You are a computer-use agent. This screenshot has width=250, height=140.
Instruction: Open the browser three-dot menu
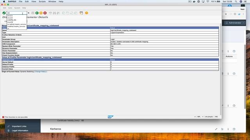243,14
